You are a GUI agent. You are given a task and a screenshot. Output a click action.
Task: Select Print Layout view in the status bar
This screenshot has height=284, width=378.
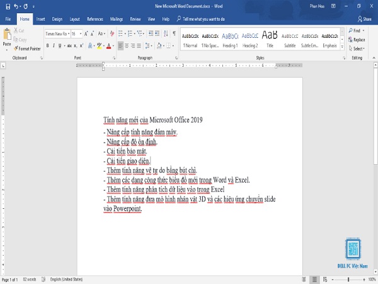[x=314, y=280]
